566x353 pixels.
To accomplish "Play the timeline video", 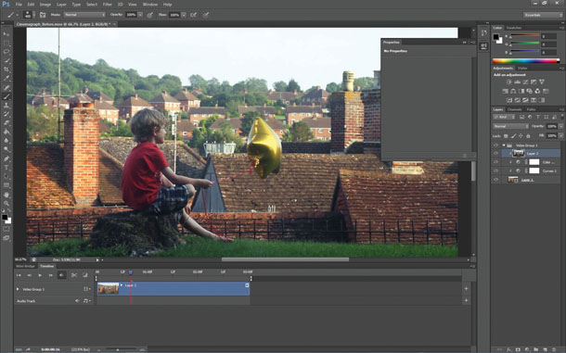I will (x=40, y=275).
